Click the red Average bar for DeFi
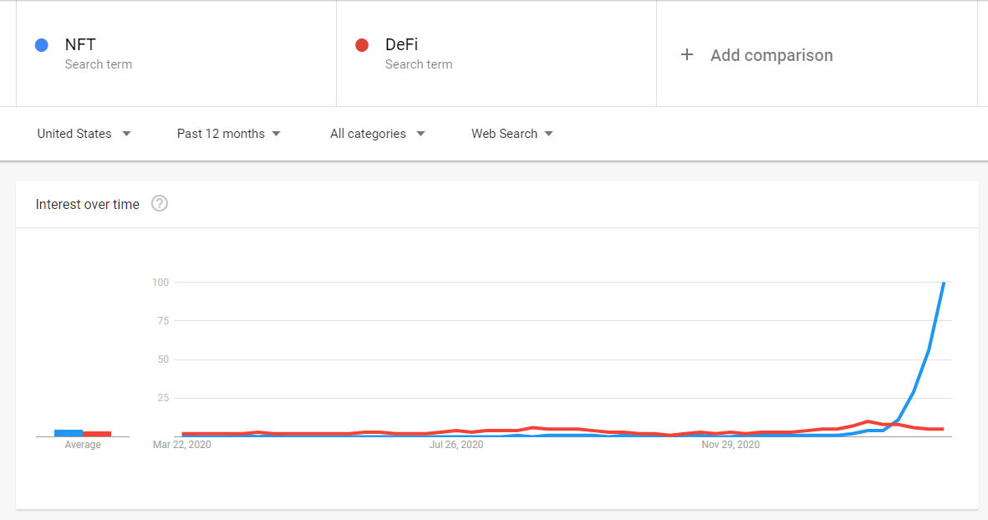This screenshot has height=520, width=988. [x=97, y=434]
